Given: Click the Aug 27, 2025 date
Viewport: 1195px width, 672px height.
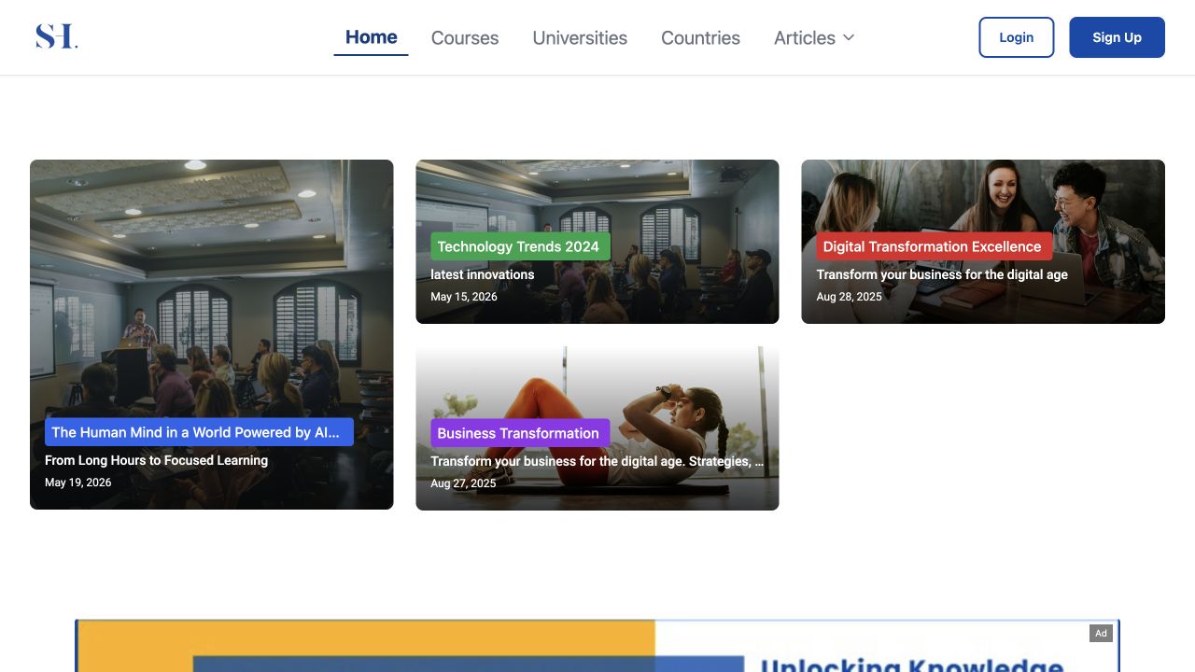Looking at the screenshot, I should click(464, 483).
